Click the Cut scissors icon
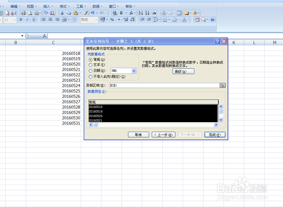 tap(62, 13)
